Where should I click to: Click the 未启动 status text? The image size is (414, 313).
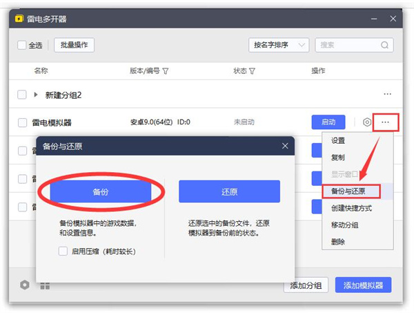tap(244, 122)
